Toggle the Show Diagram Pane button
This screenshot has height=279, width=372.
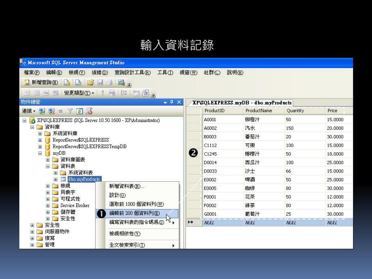pos(27,93)
